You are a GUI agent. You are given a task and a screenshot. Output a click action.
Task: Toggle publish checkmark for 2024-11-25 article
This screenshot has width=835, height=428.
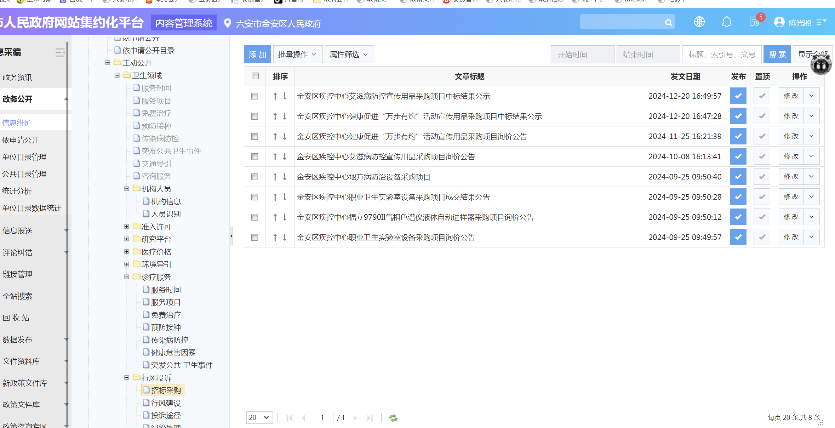(x=738, y=136)
